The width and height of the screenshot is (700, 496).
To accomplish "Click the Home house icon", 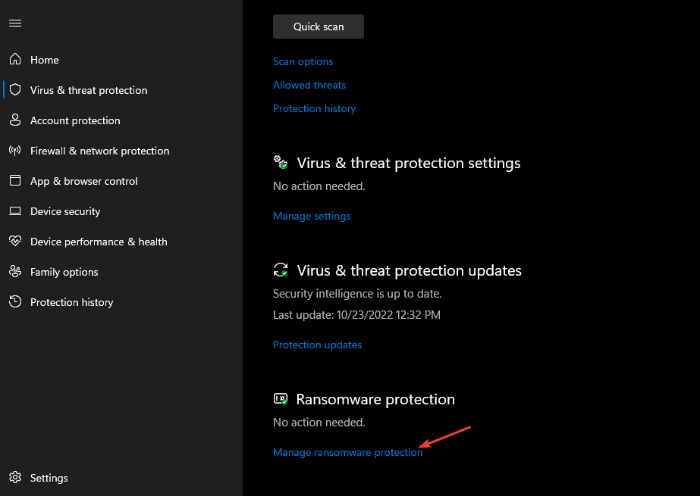I will pyautogui.click(x=15, y=59).
